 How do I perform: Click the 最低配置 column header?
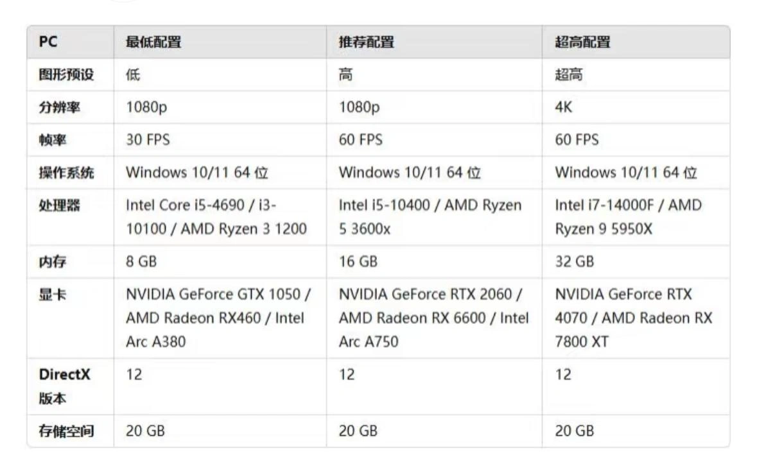click(153, 42)
